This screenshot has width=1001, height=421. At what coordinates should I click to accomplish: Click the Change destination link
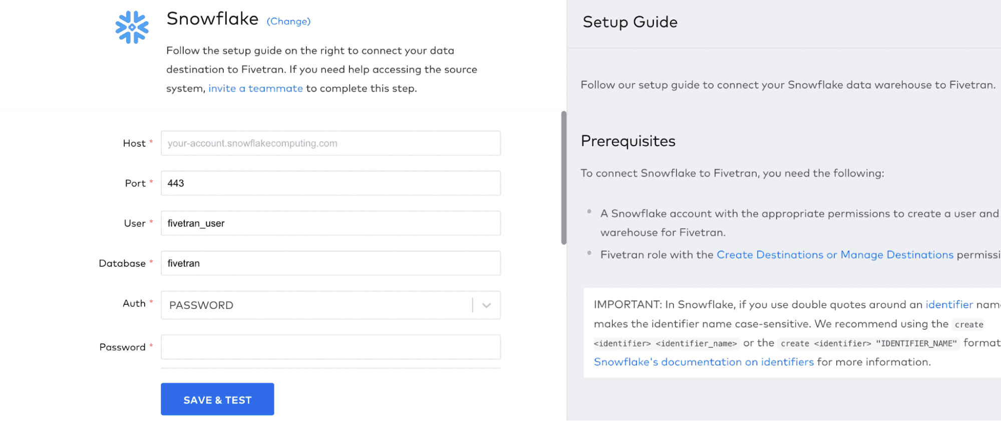(x=288, y=22)
